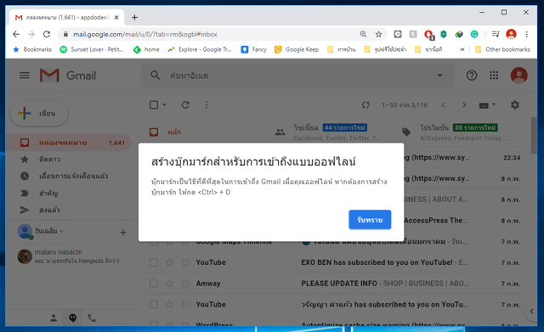Star the Amway PLEASE UPDATE INFO email
Image resolution: width=544 pixels, height=332 pixels.
pos(169,284)
